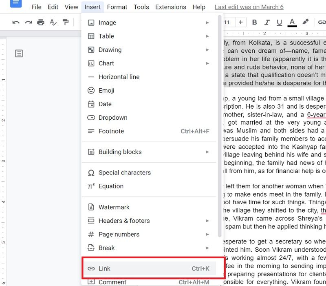Increase font size with the plus button
The height and width of the screenshot is (286, 326).
click(241, 22)
